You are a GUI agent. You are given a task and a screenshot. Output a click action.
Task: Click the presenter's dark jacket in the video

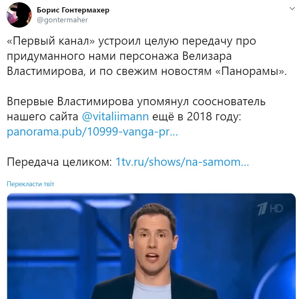coord(194,288)
